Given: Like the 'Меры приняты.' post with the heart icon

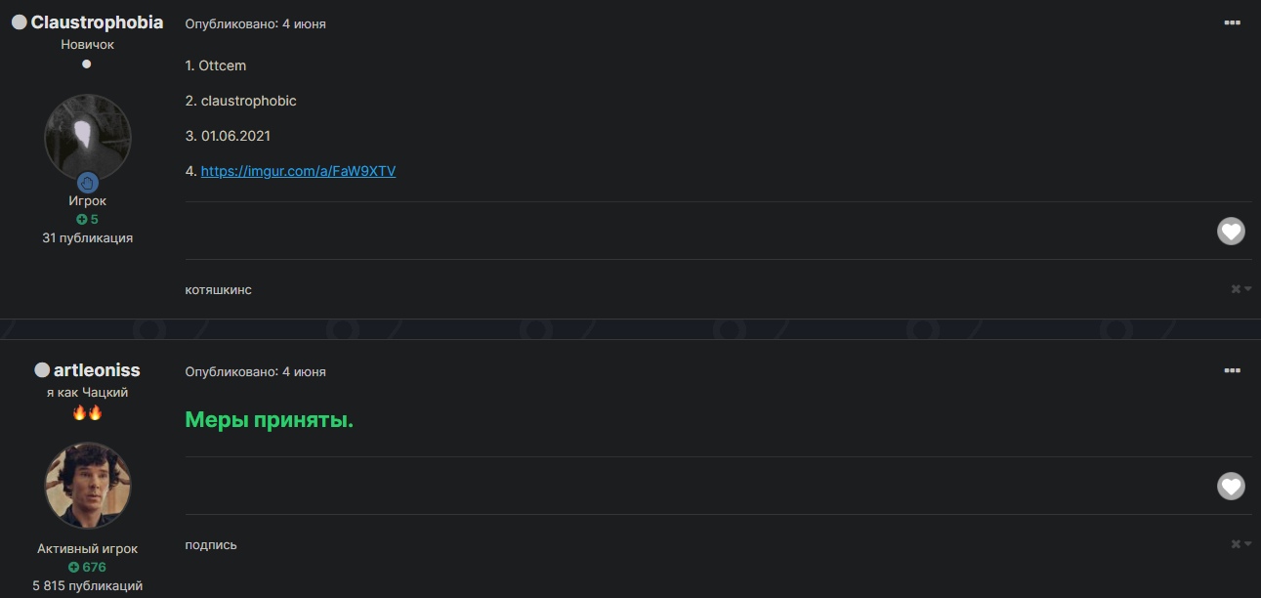Looking at the screenshot, I should [x=1231, y=486].
